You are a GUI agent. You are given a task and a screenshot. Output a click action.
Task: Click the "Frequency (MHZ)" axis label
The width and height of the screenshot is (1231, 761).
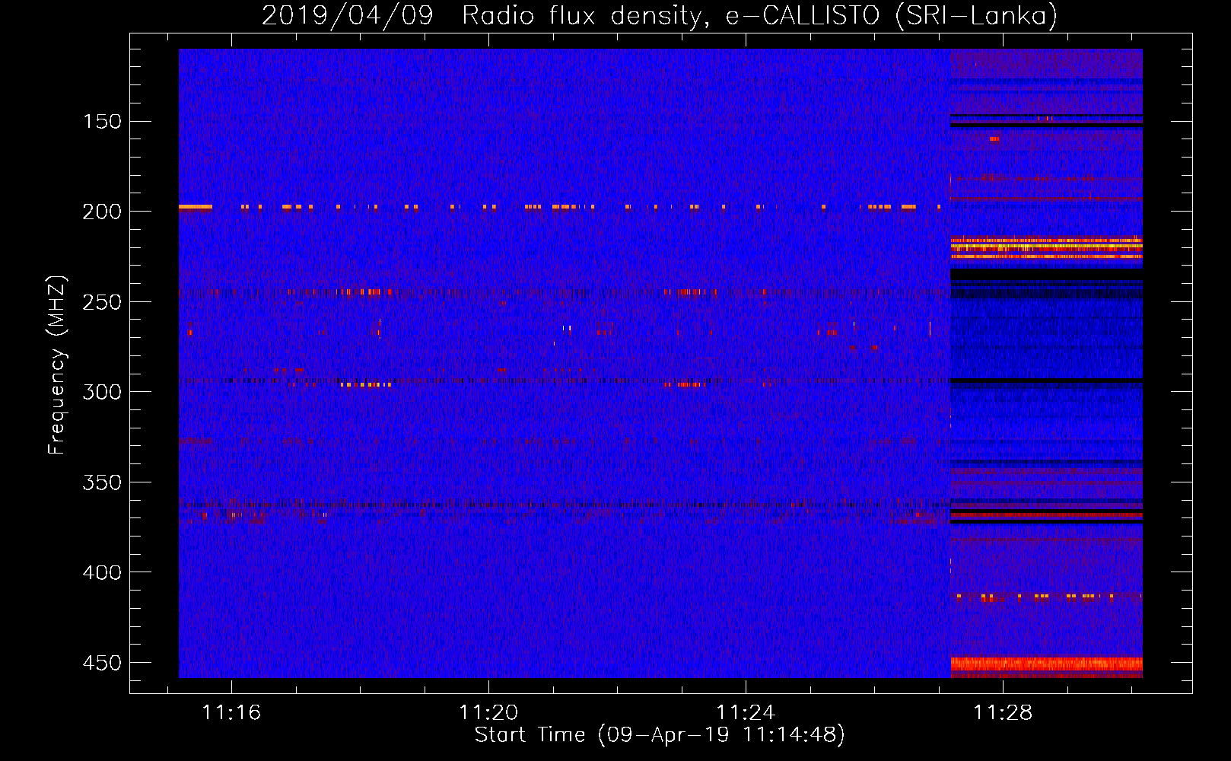(x=57, y=365)
